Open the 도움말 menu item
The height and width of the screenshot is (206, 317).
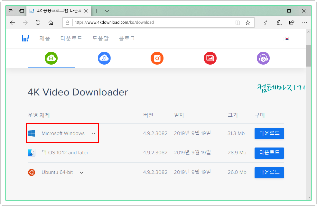[x=100, y=38]
